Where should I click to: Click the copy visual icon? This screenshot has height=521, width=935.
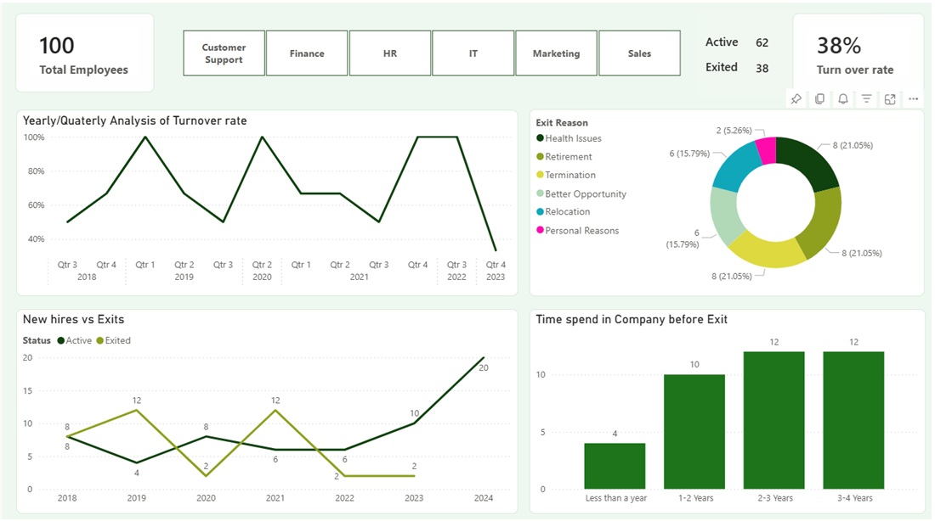coord(819,99)
